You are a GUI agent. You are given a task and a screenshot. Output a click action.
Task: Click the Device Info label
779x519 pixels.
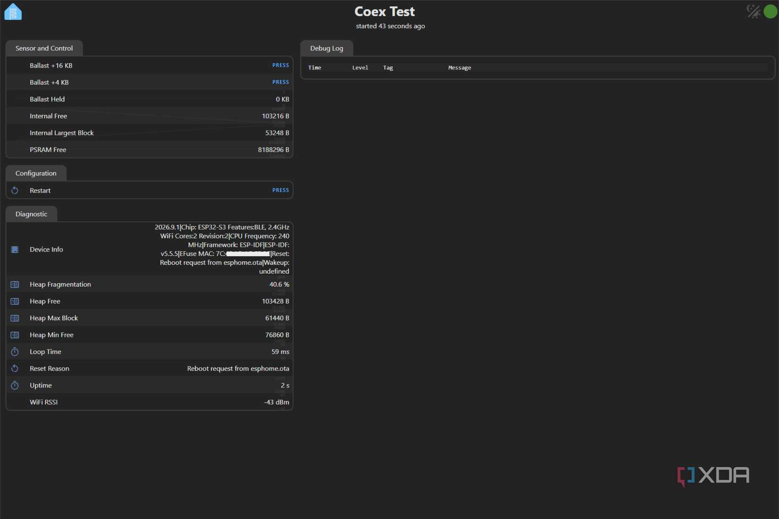pos(46,249)
